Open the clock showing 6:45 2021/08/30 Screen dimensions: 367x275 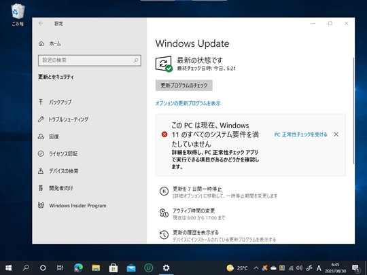(x=335, y=268)
